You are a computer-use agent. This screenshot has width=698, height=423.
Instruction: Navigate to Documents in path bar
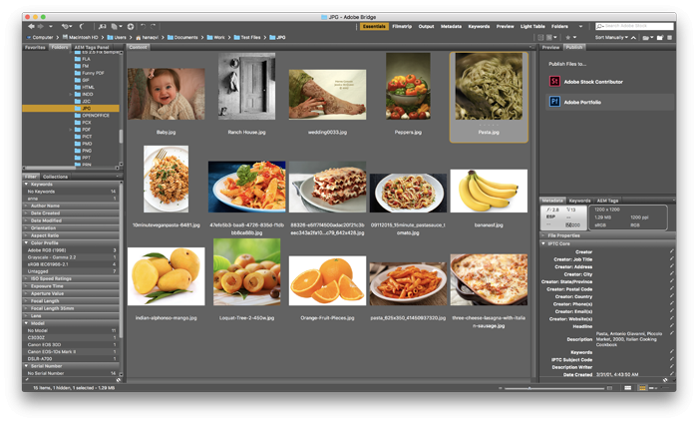pyautogui.click(x=182, y=37)
